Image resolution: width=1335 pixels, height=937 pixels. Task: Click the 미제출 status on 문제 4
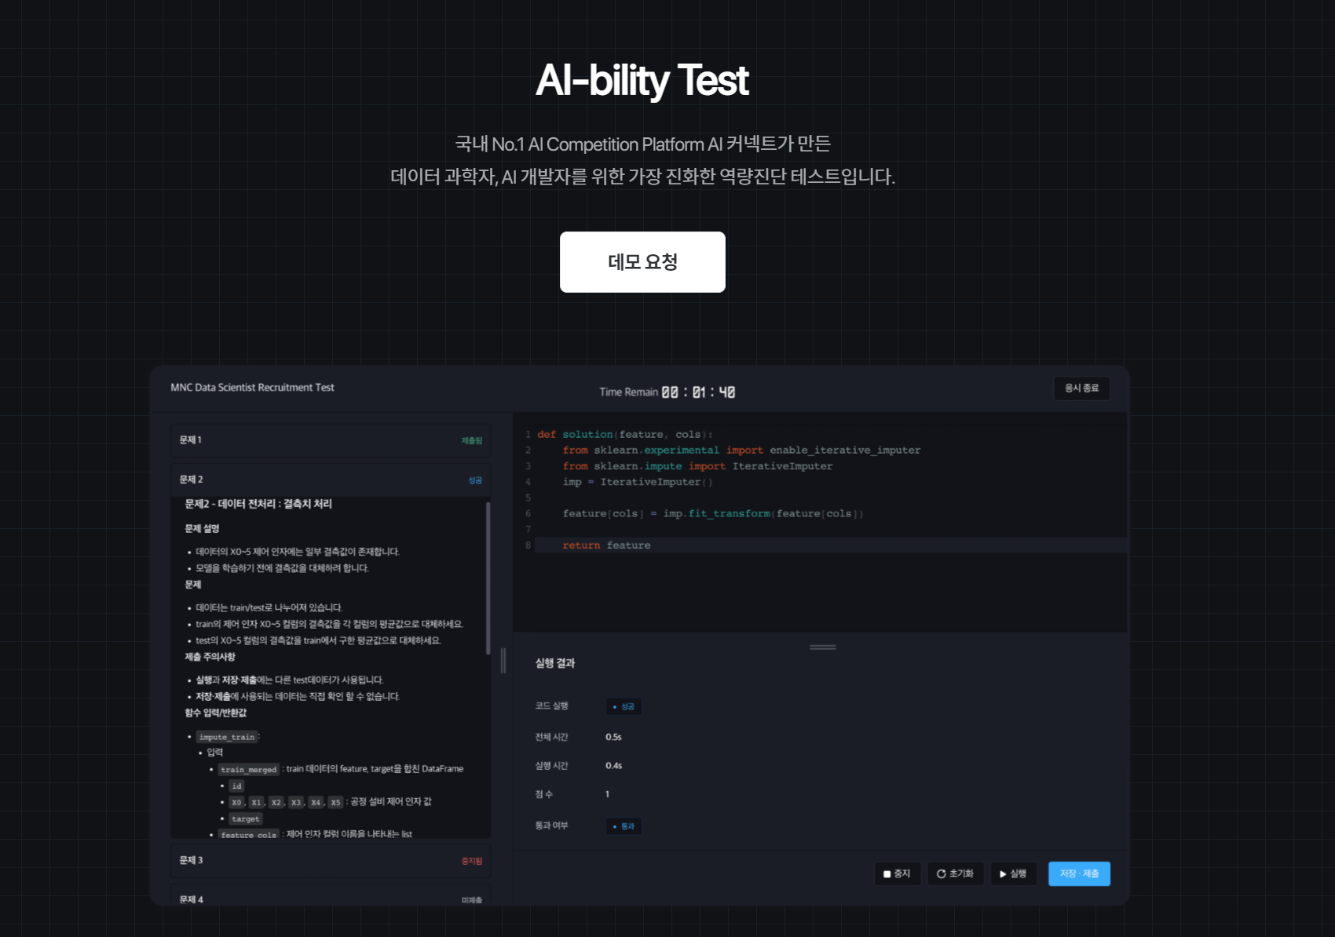tap(472, 900)
